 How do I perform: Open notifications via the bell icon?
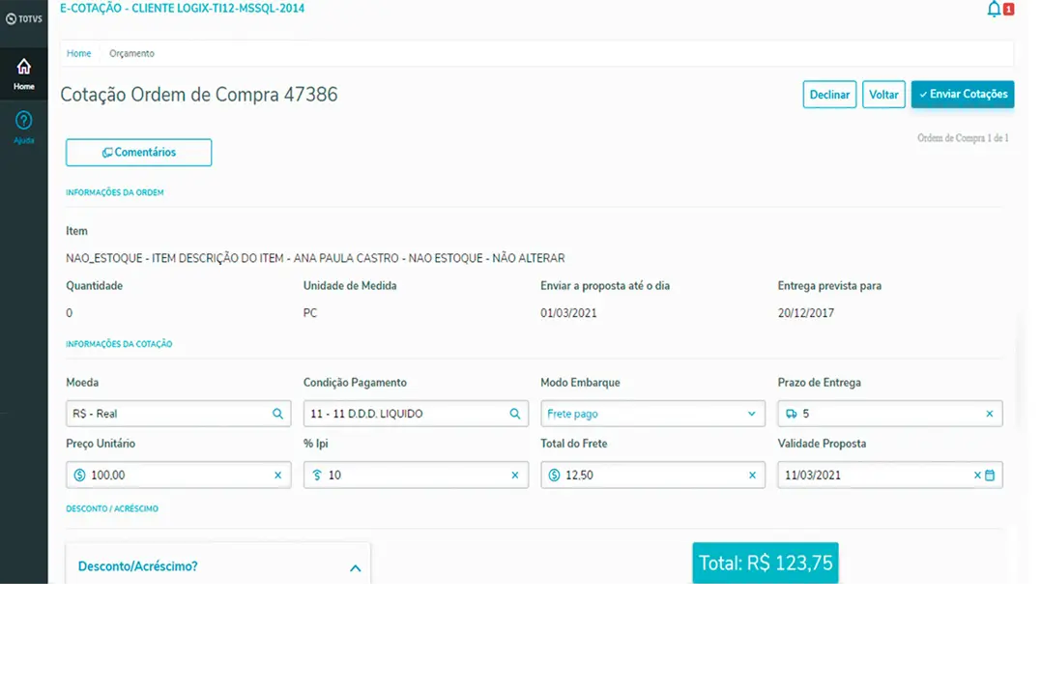click(x=993, y=9)
